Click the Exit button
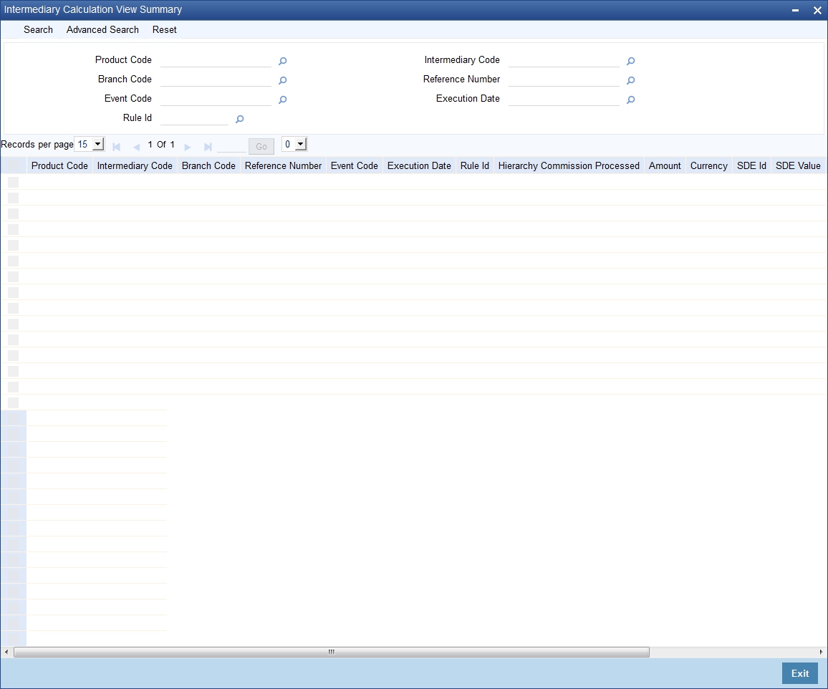Viewport: 828px width, 689px height. click(x=799, y=673)
